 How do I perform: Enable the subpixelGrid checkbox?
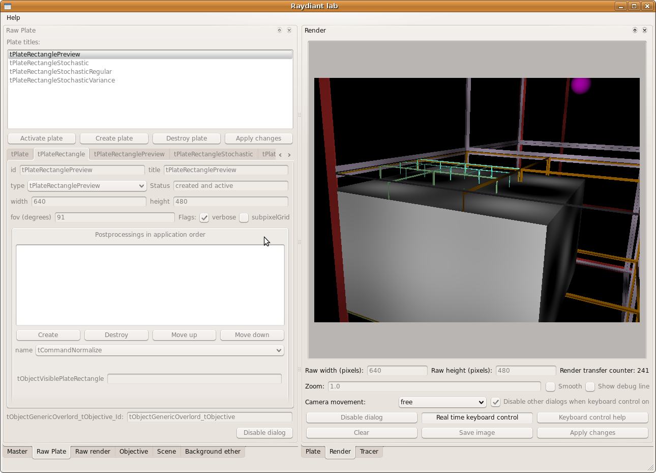pos(244,217)
